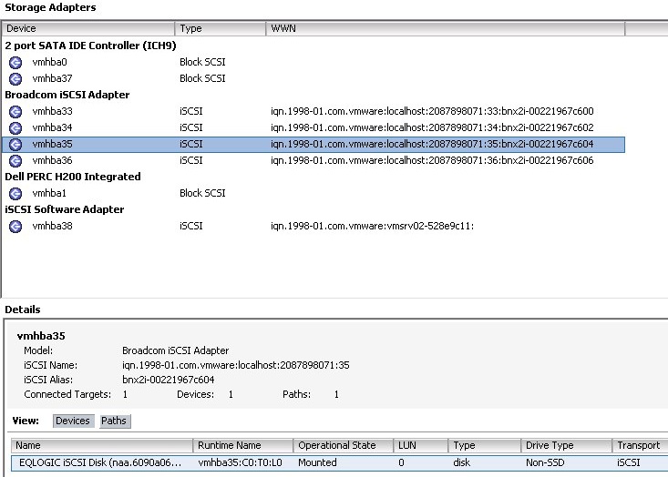
Task: Click the vmhba37 adapter icon
Action: point(15,78)
